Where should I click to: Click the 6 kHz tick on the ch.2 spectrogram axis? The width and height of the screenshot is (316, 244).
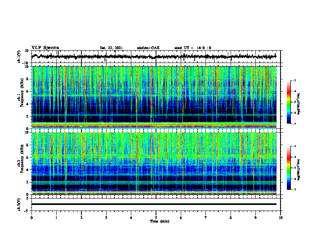(28, 157)
